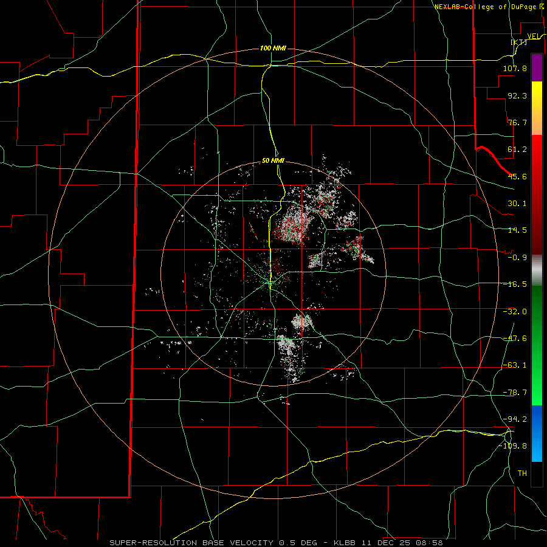547x547 pixels.
Task: Select the -109.8 velocity scale value
Action: (513, 446)
